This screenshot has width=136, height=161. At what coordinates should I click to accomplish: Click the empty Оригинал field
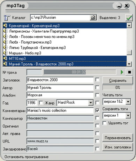pos(60,126)
